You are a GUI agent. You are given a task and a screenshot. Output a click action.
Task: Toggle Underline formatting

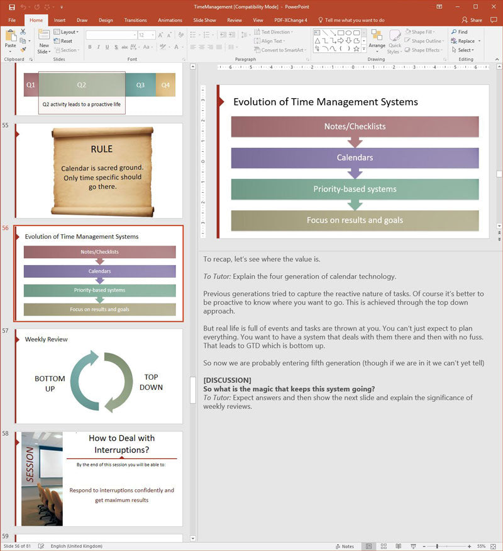click(x=107, y=47)
